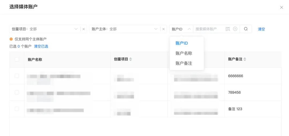The image size is (289, 136).
Task: Click the orange warning info icon
Action: pos(11,39)
